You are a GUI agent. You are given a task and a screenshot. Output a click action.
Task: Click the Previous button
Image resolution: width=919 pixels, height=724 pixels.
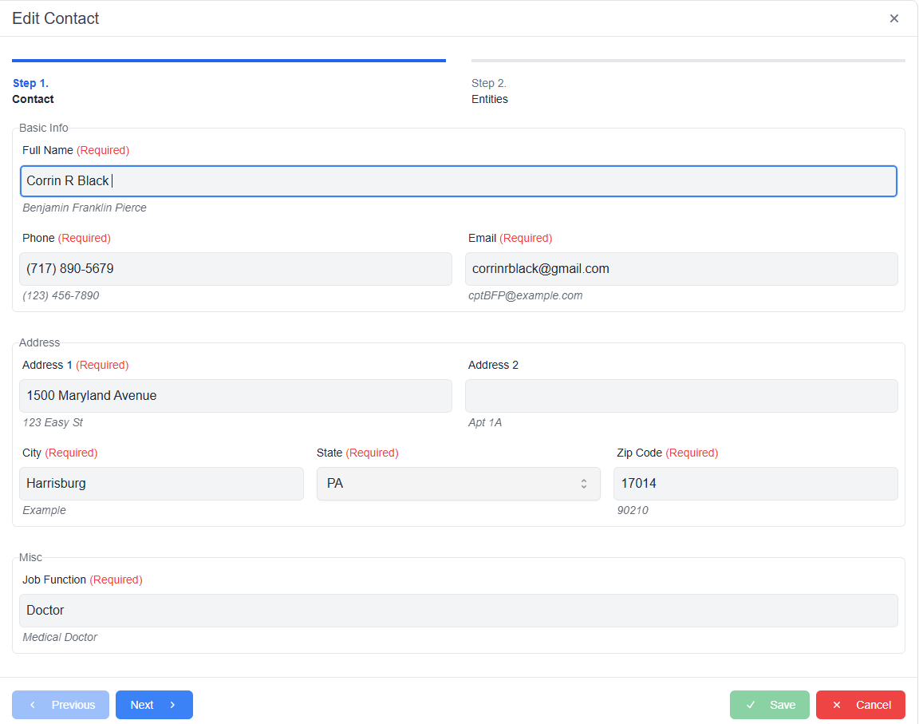(61, 705)
